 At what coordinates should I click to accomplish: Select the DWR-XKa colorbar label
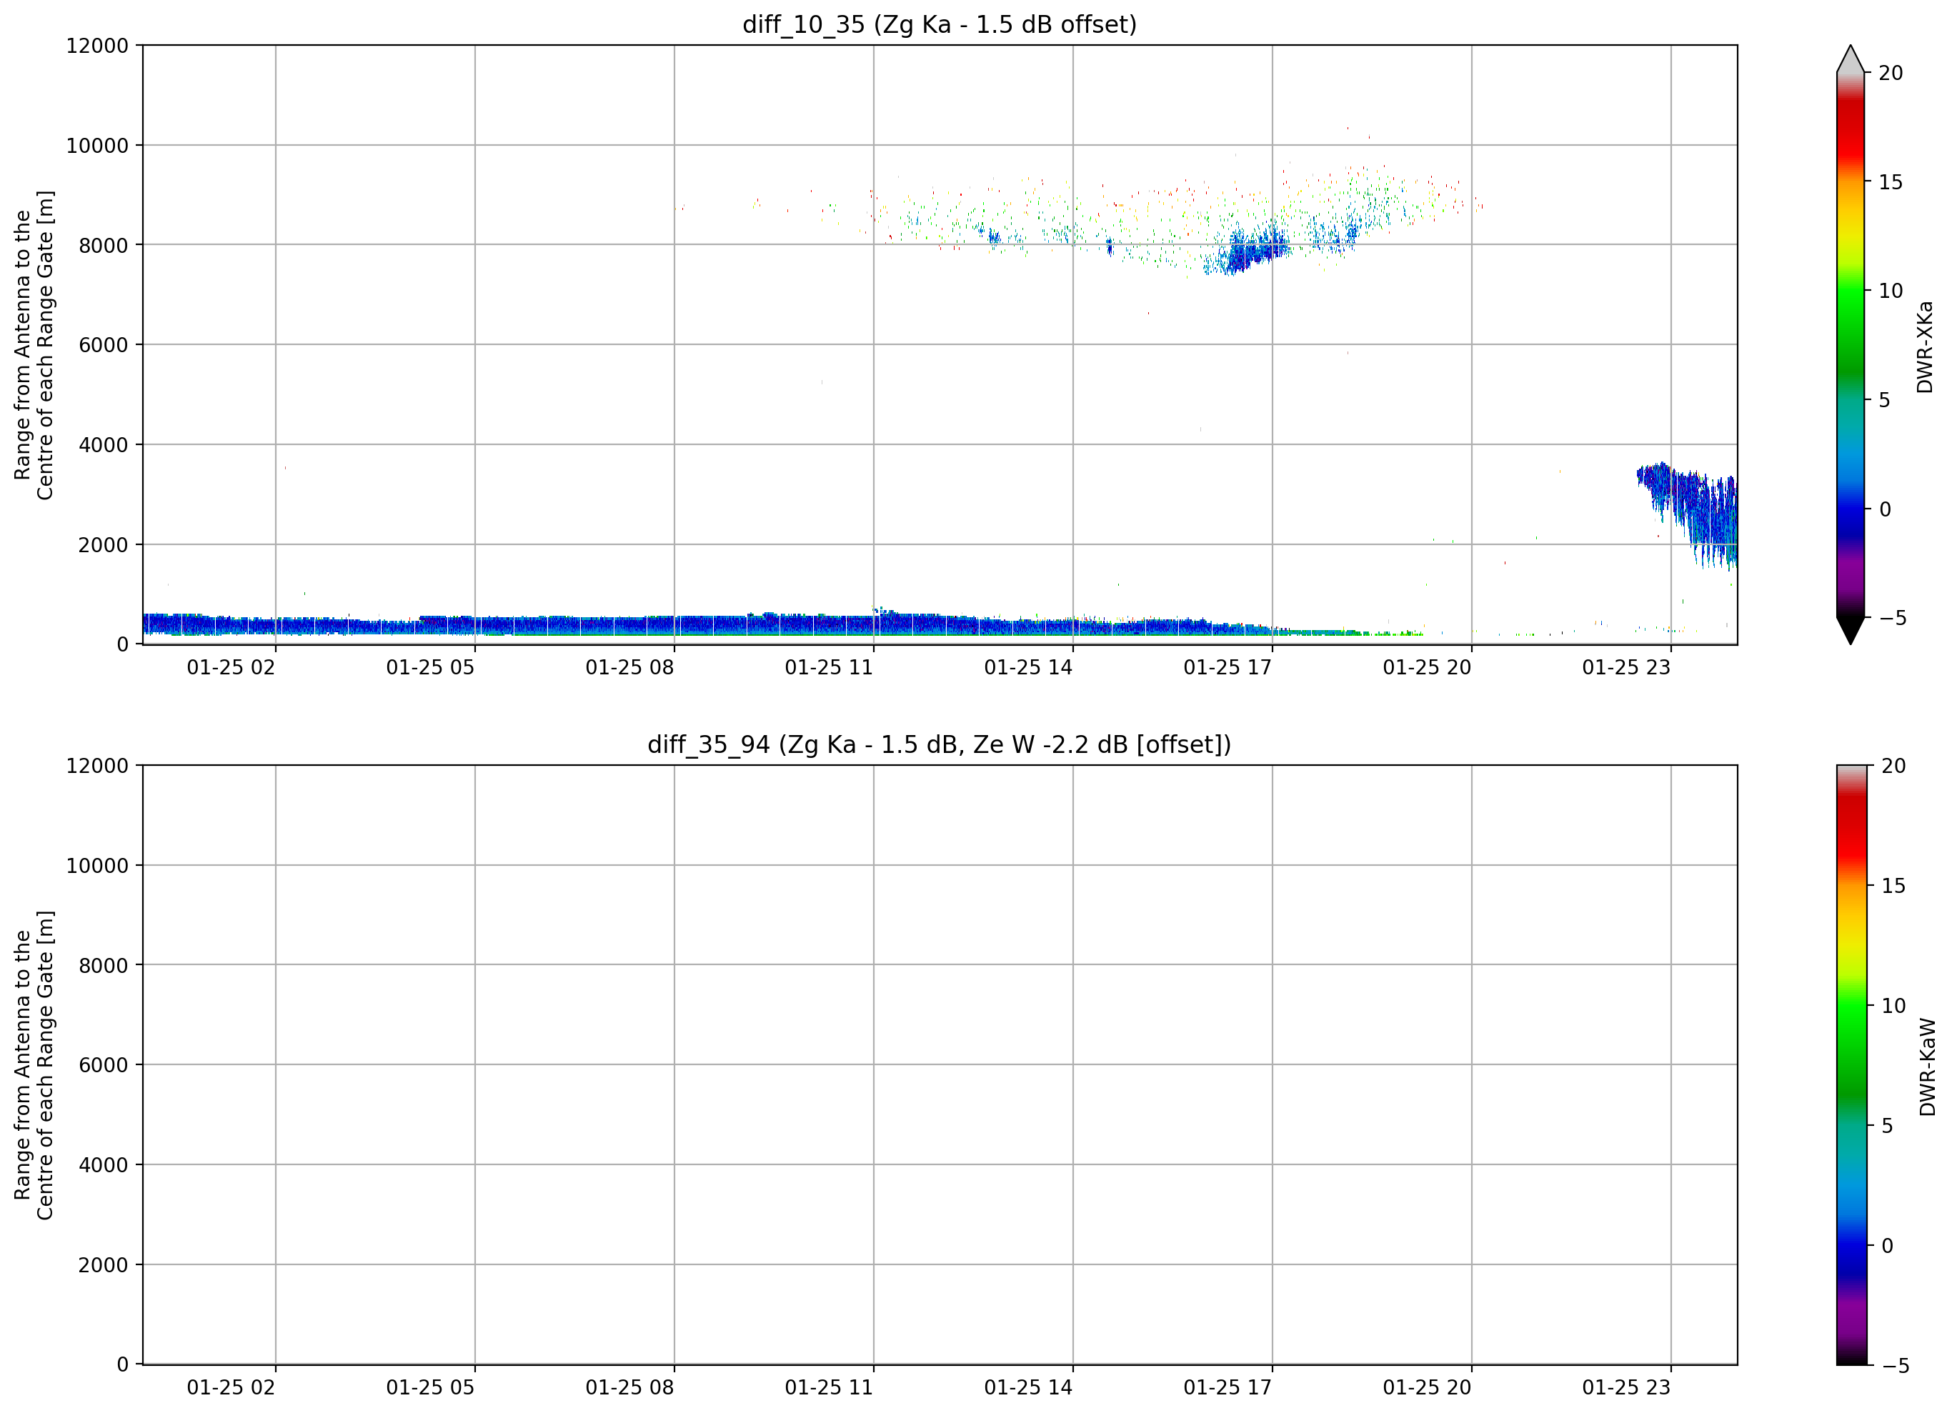tap(1926, 346)
